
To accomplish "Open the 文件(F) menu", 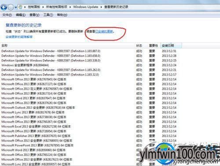I will click(x=7, y=15).
